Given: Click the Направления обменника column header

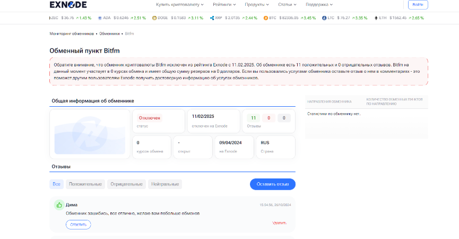Looking at the screenshot, I should (x=330, y=101).
